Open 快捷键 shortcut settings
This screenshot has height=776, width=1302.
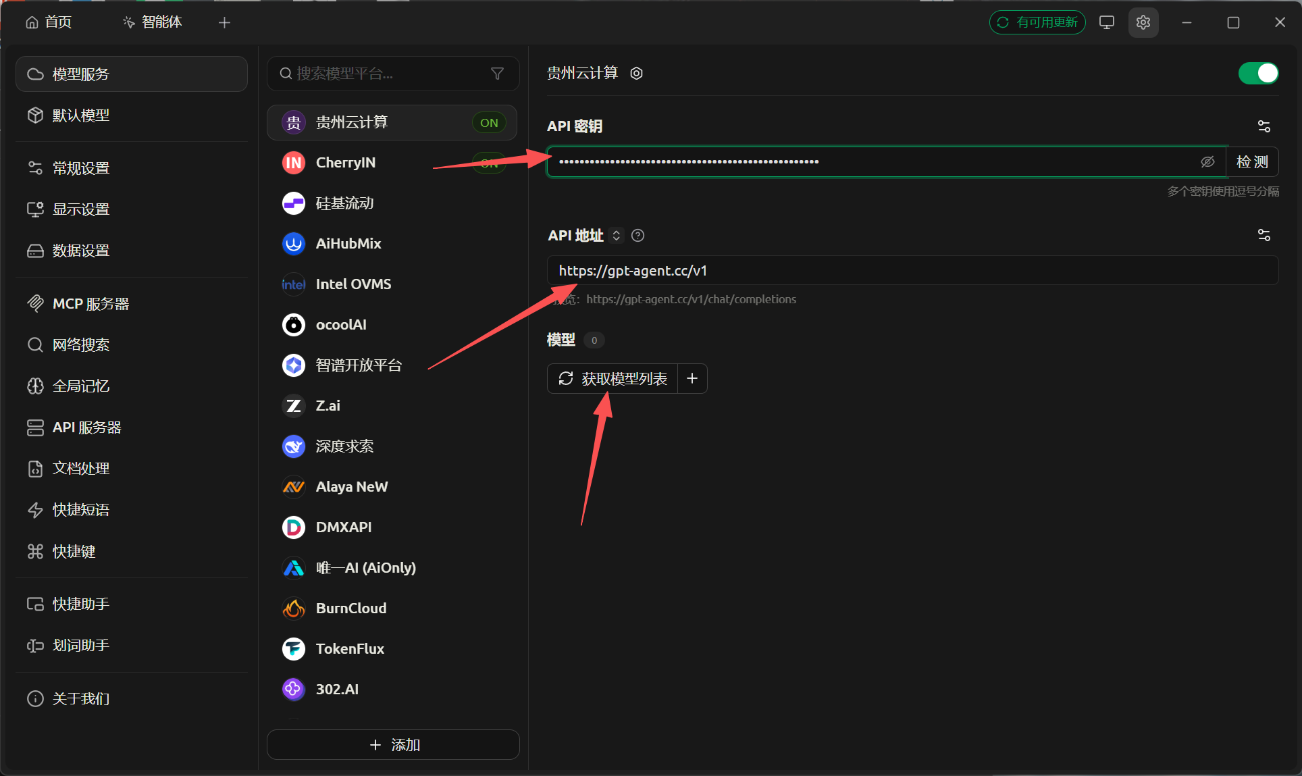pyautogui.click(x=132, y=552)
